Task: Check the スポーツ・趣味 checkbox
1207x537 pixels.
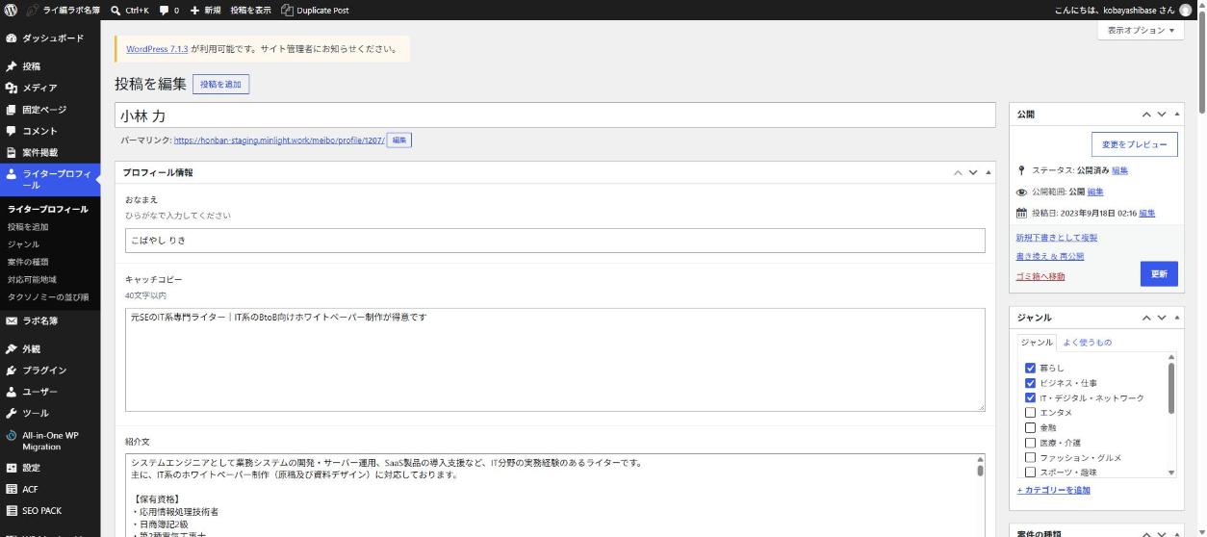Action: [x=1030, y=472]
